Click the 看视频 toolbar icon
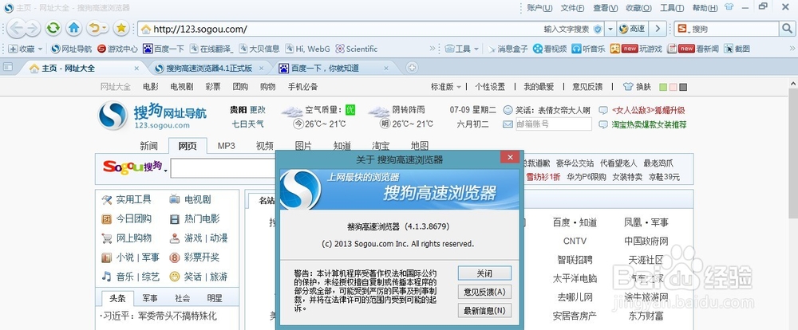 [x=550, y=49]
